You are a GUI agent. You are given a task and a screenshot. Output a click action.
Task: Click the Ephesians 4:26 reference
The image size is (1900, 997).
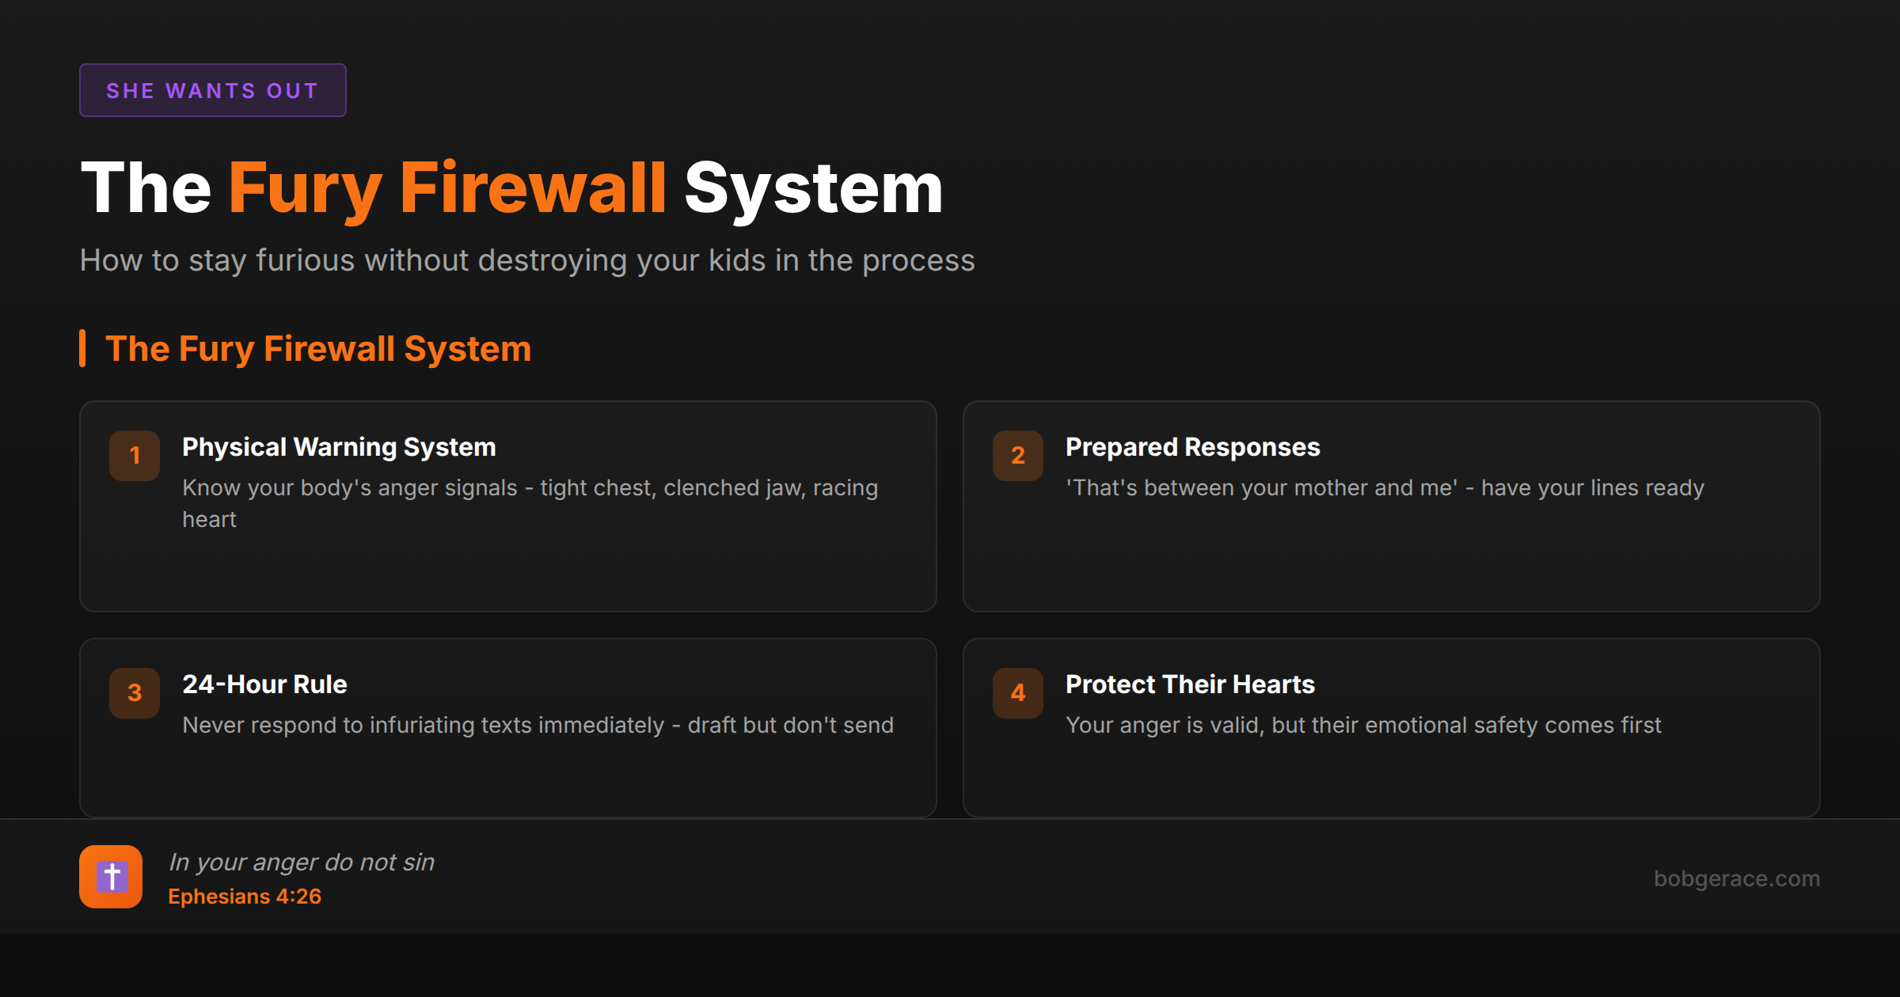coord(245,897)
